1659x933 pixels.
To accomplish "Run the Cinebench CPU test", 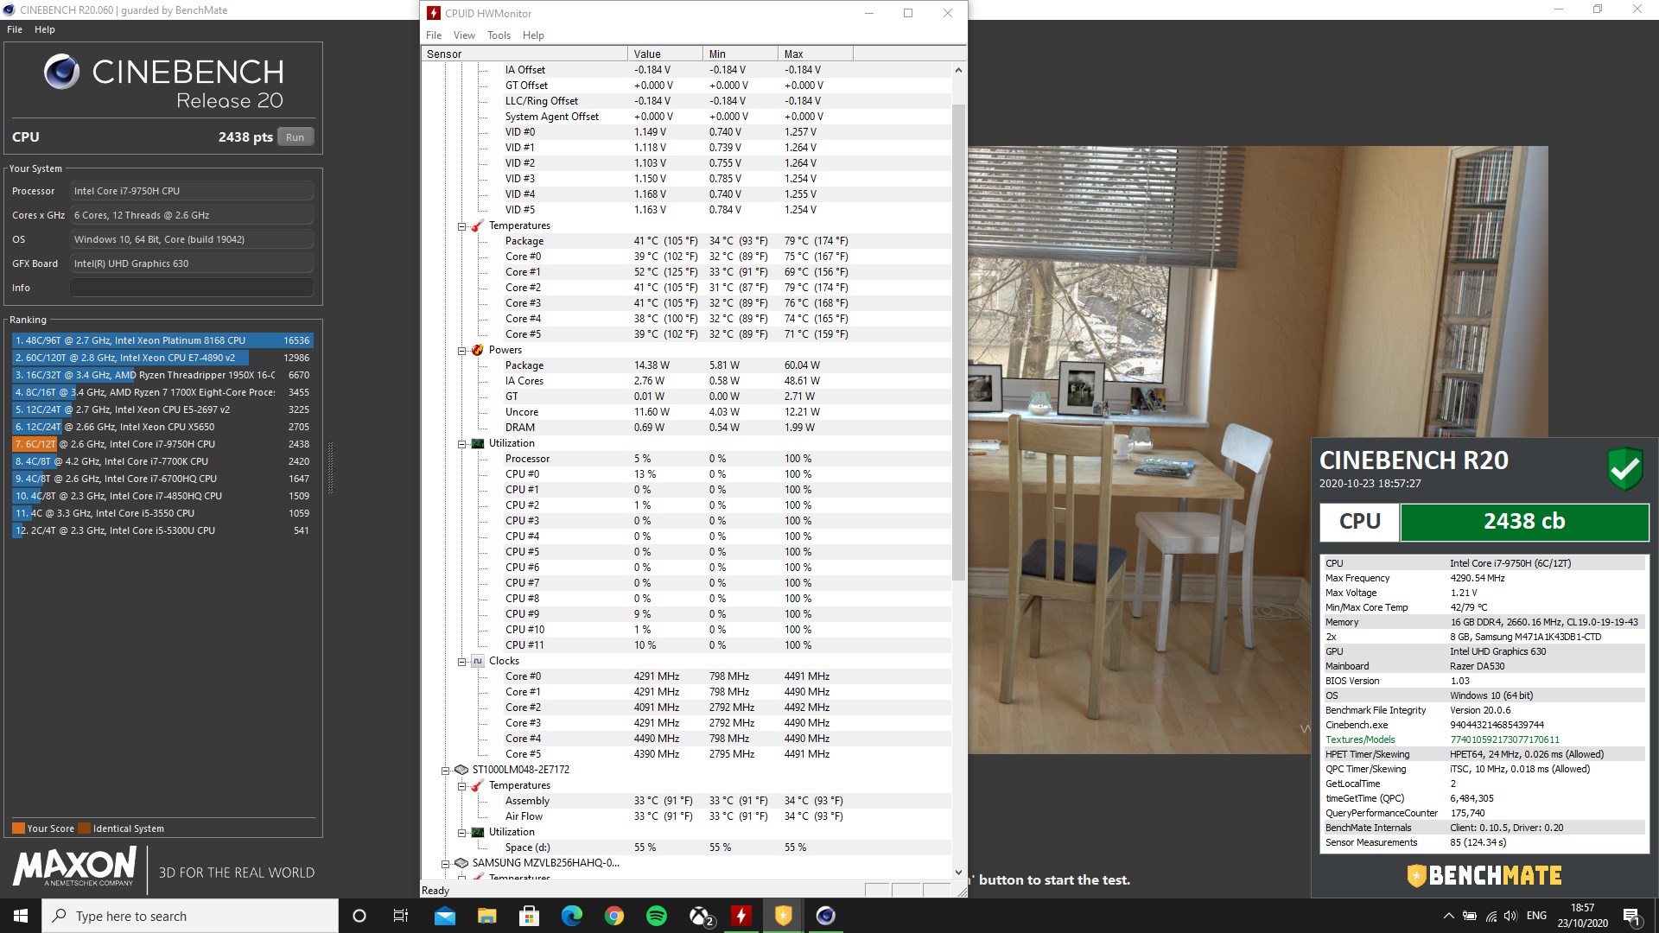I will point(296,137).
